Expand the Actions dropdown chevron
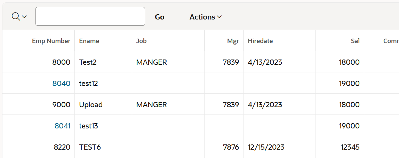 coord(219,17)
